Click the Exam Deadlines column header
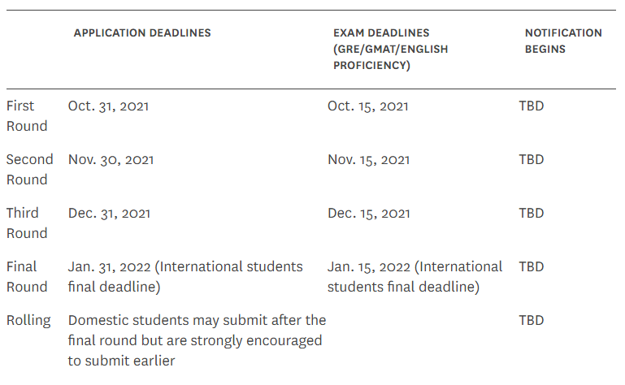The width and height of the screenshot is (625, 385). pyautogui.click(x=391, y=49)
